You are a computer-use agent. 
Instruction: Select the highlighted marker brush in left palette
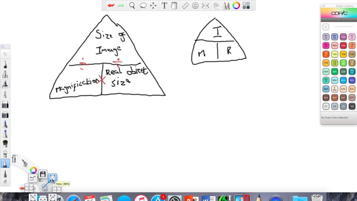pyautogui.click(x=5, y=84)
